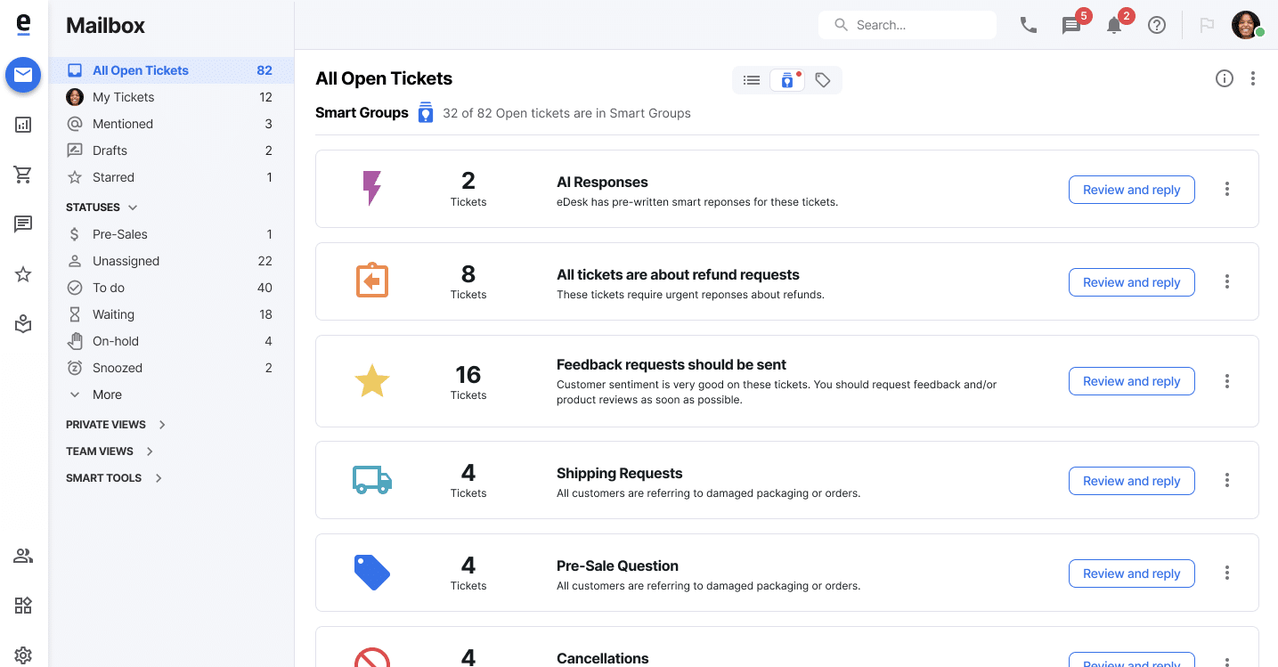Open the notifications bell
1278x667 pixels.
1114,25
